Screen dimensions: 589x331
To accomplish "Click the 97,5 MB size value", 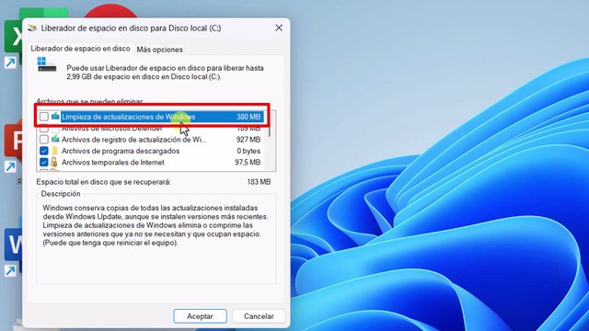I will (248, 163).
